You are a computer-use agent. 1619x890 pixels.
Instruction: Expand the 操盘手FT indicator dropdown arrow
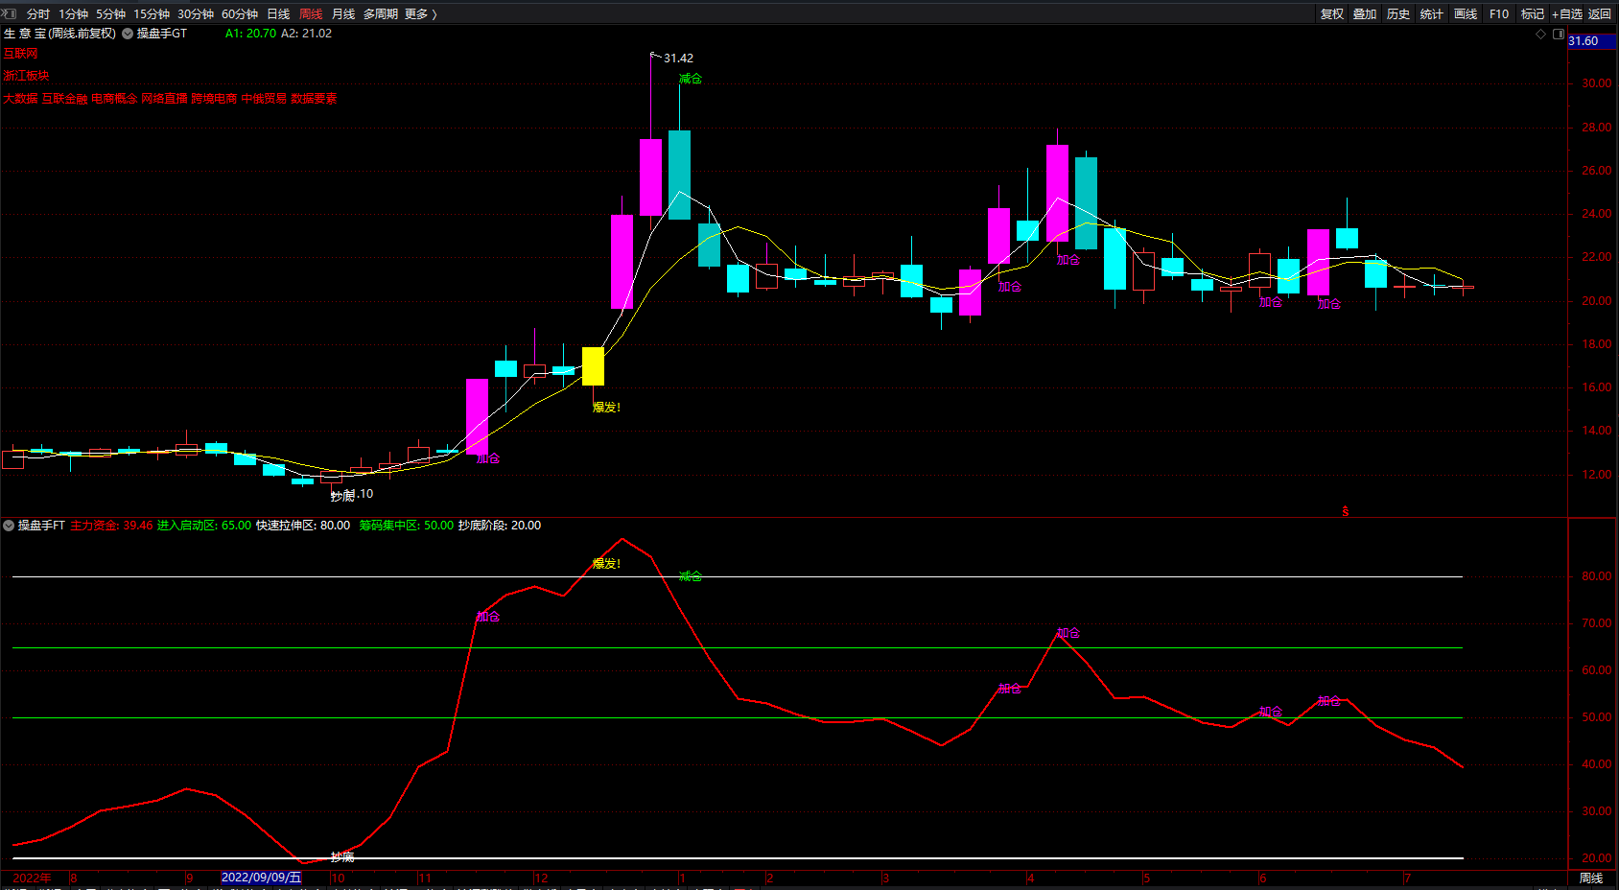tap(9, 526)
